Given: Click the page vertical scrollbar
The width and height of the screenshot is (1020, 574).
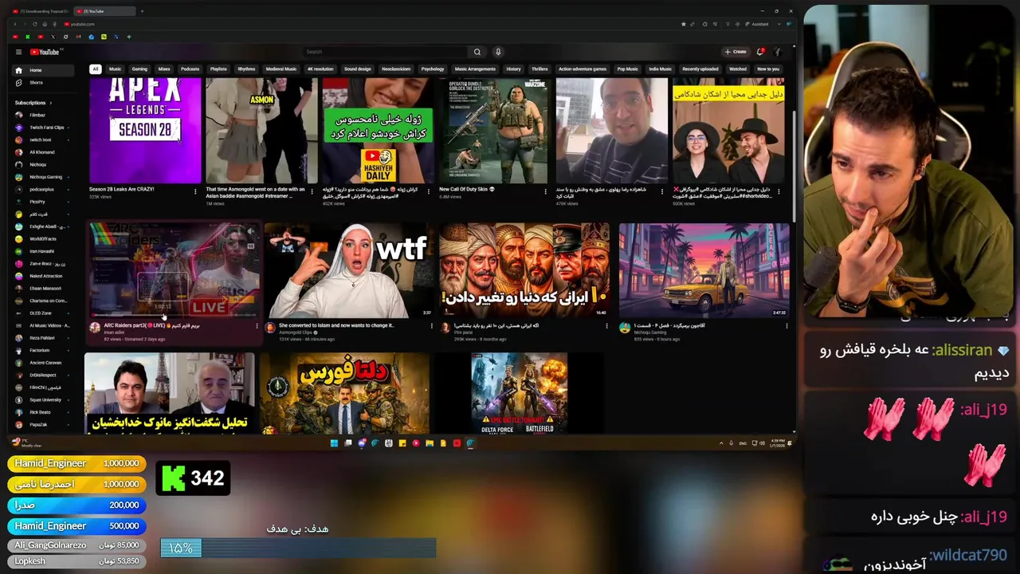Looking at the screenshot, I should [x=794, y=167].
